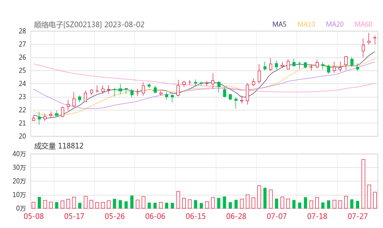Click the 06-28 date axis label
The image size is (383, 228).
tap(236, 216)
